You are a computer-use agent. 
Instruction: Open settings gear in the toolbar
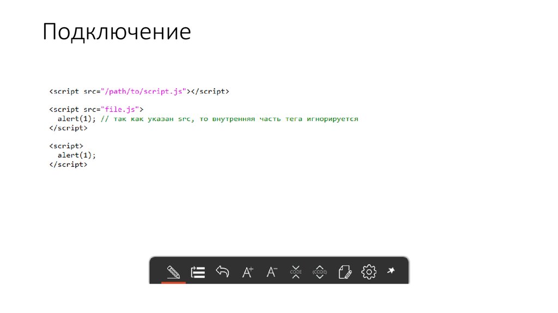[369, 272]
